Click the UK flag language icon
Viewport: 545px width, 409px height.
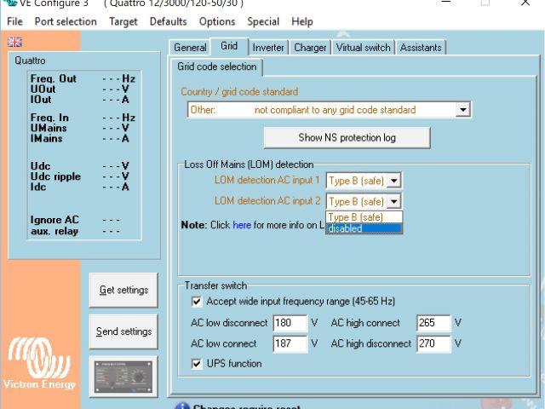(14, 42)
